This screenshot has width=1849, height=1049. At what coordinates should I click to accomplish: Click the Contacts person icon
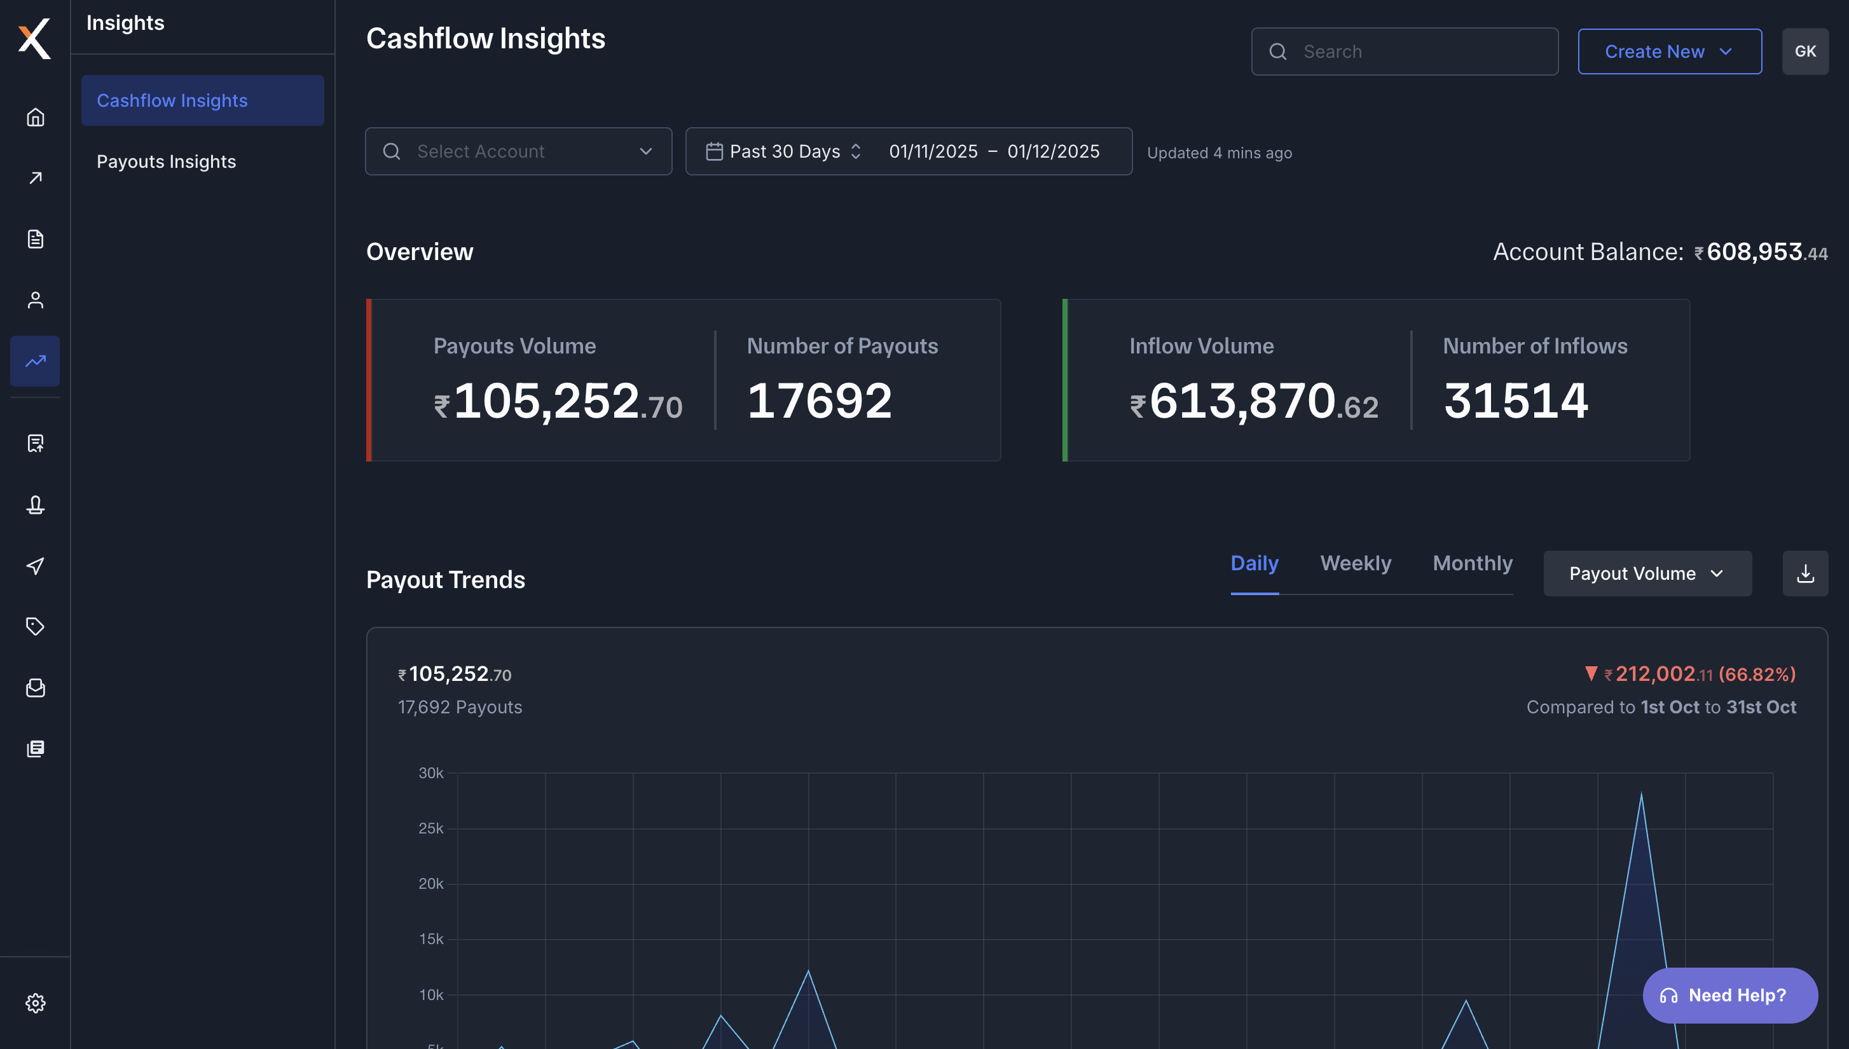pyautogui.click(x=34, y=299)
